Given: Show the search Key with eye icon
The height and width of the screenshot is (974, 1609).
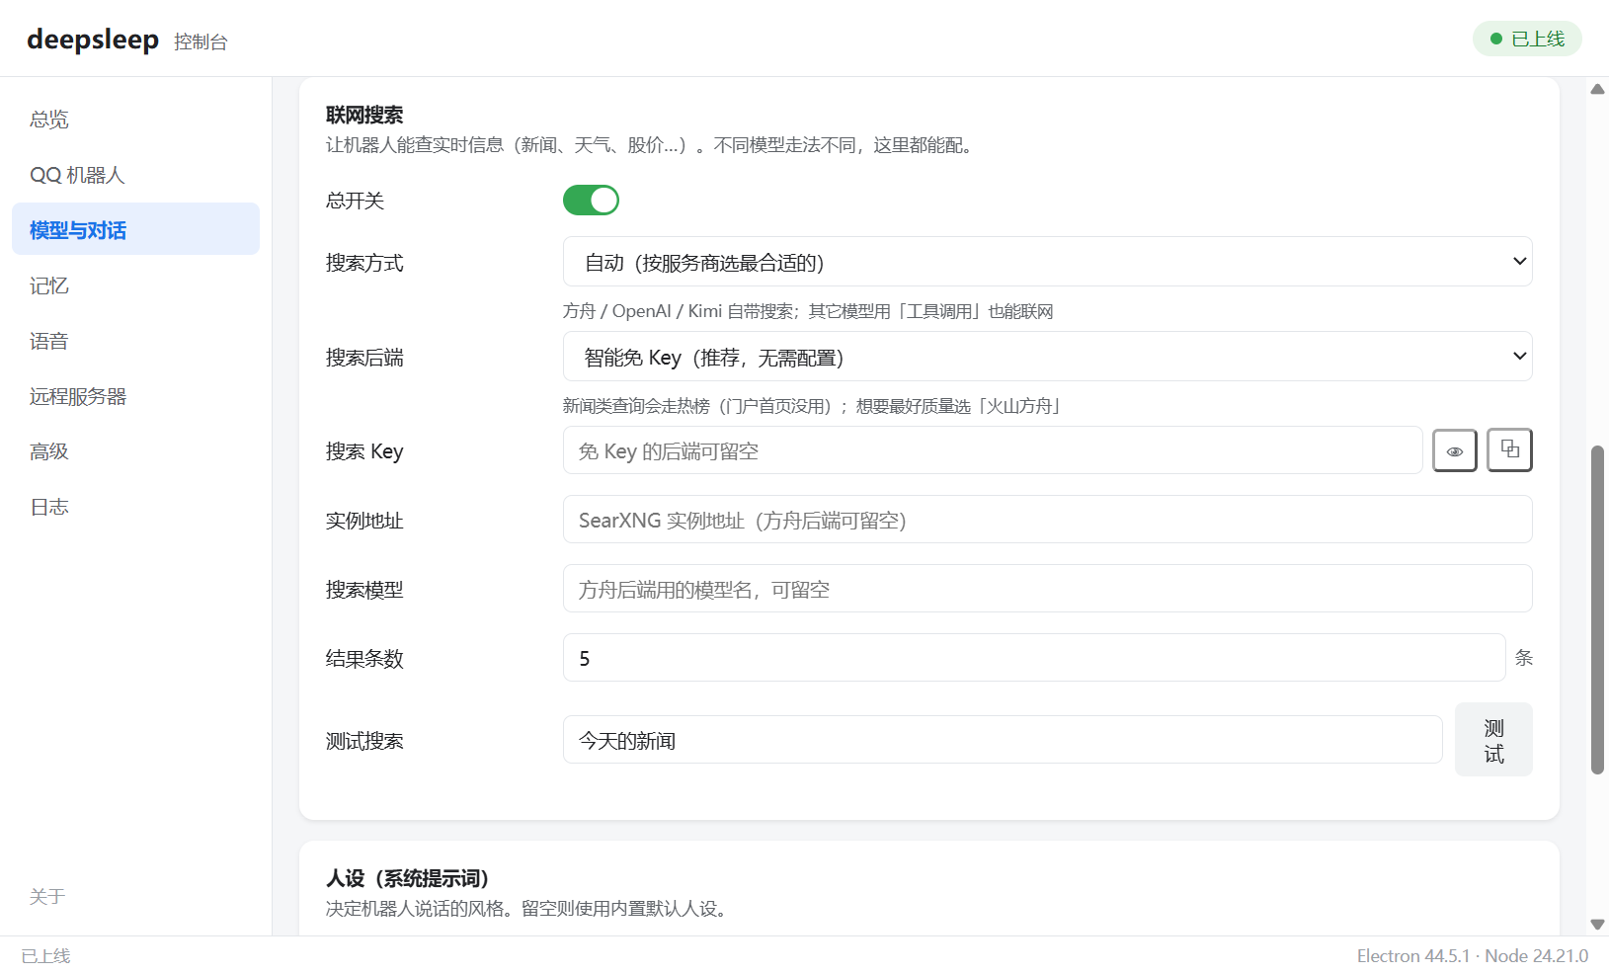Looking at the screenshot, I should click(x=1454, y=450).
